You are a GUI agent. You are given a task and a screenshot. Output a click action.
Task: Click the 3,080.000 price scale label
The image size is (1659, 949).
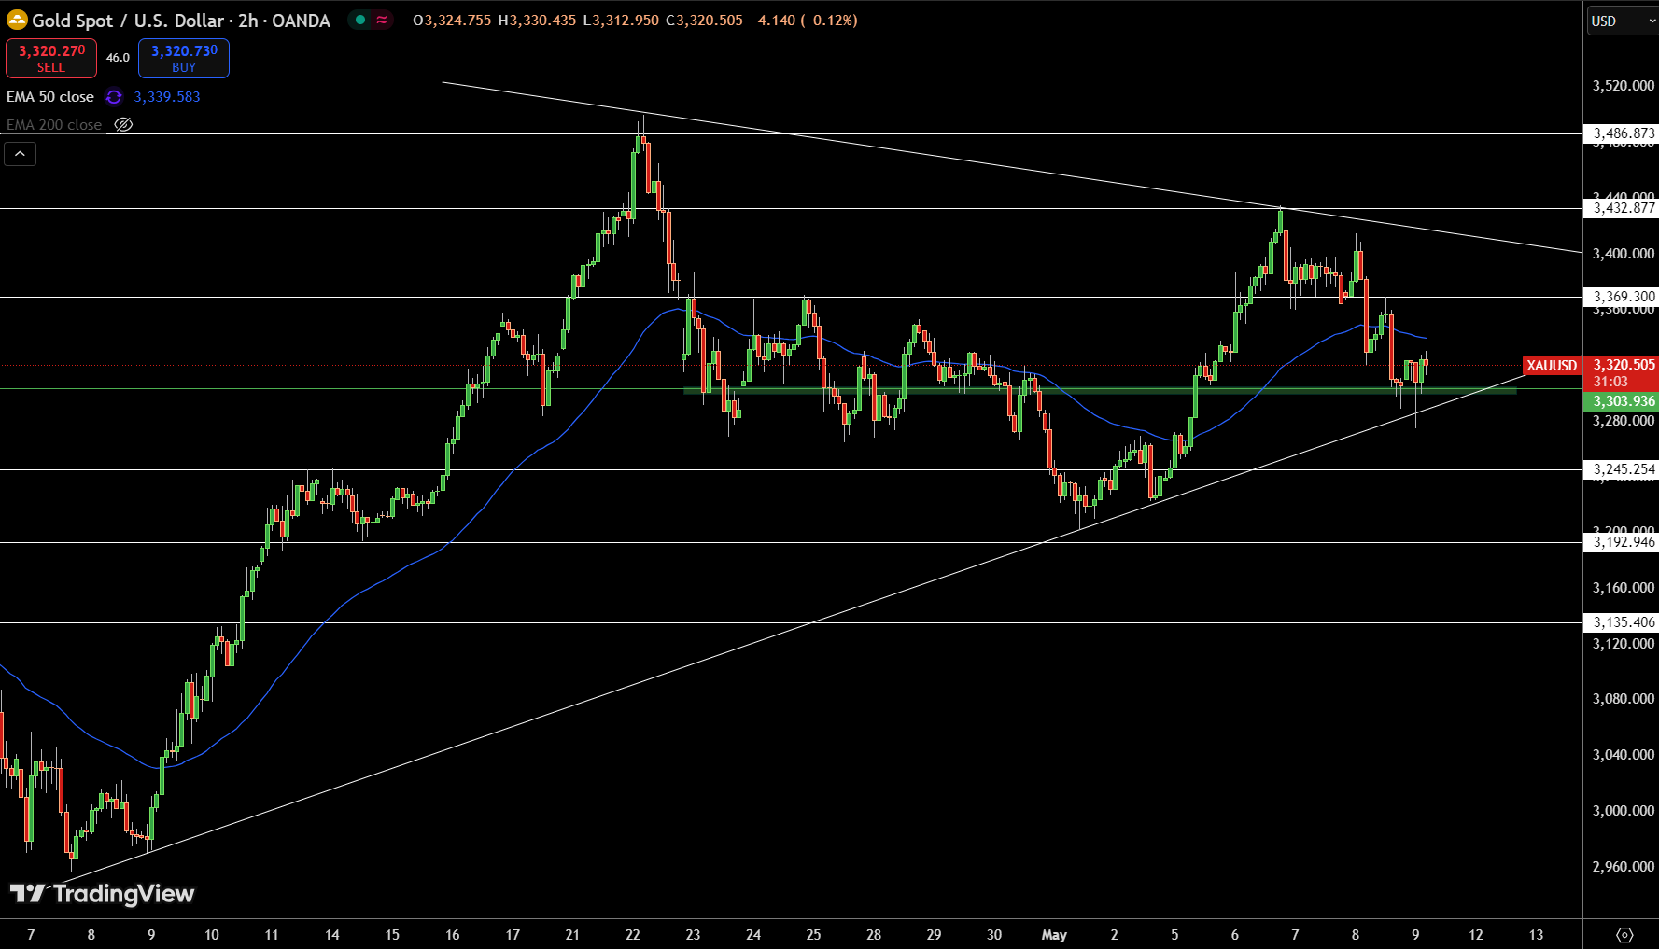tap(1623, 699)
